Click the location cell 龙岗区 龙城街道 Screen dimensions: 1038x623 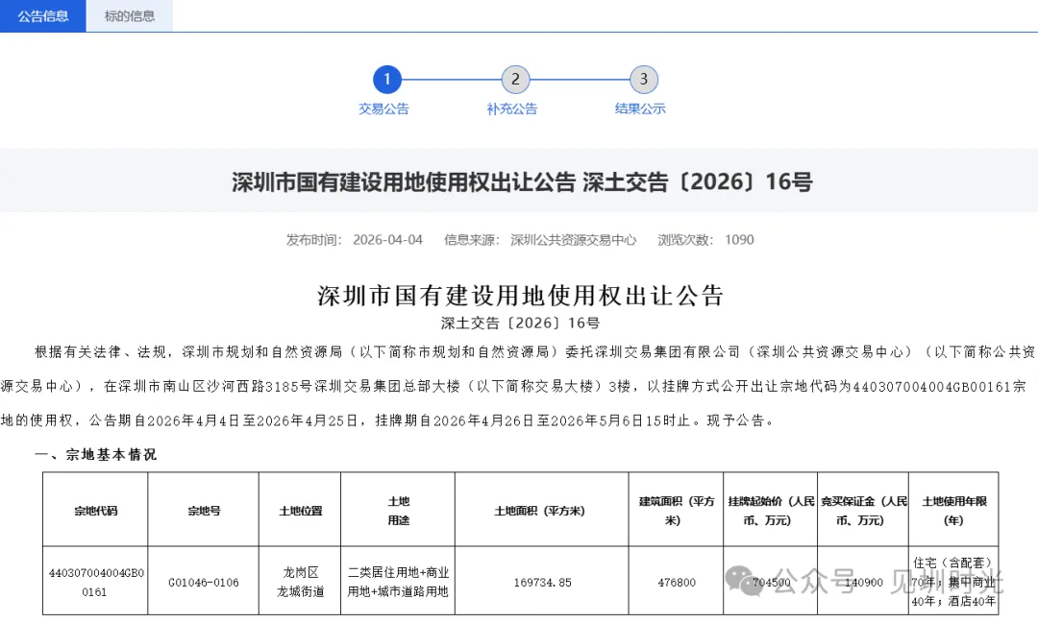point(301,582)
